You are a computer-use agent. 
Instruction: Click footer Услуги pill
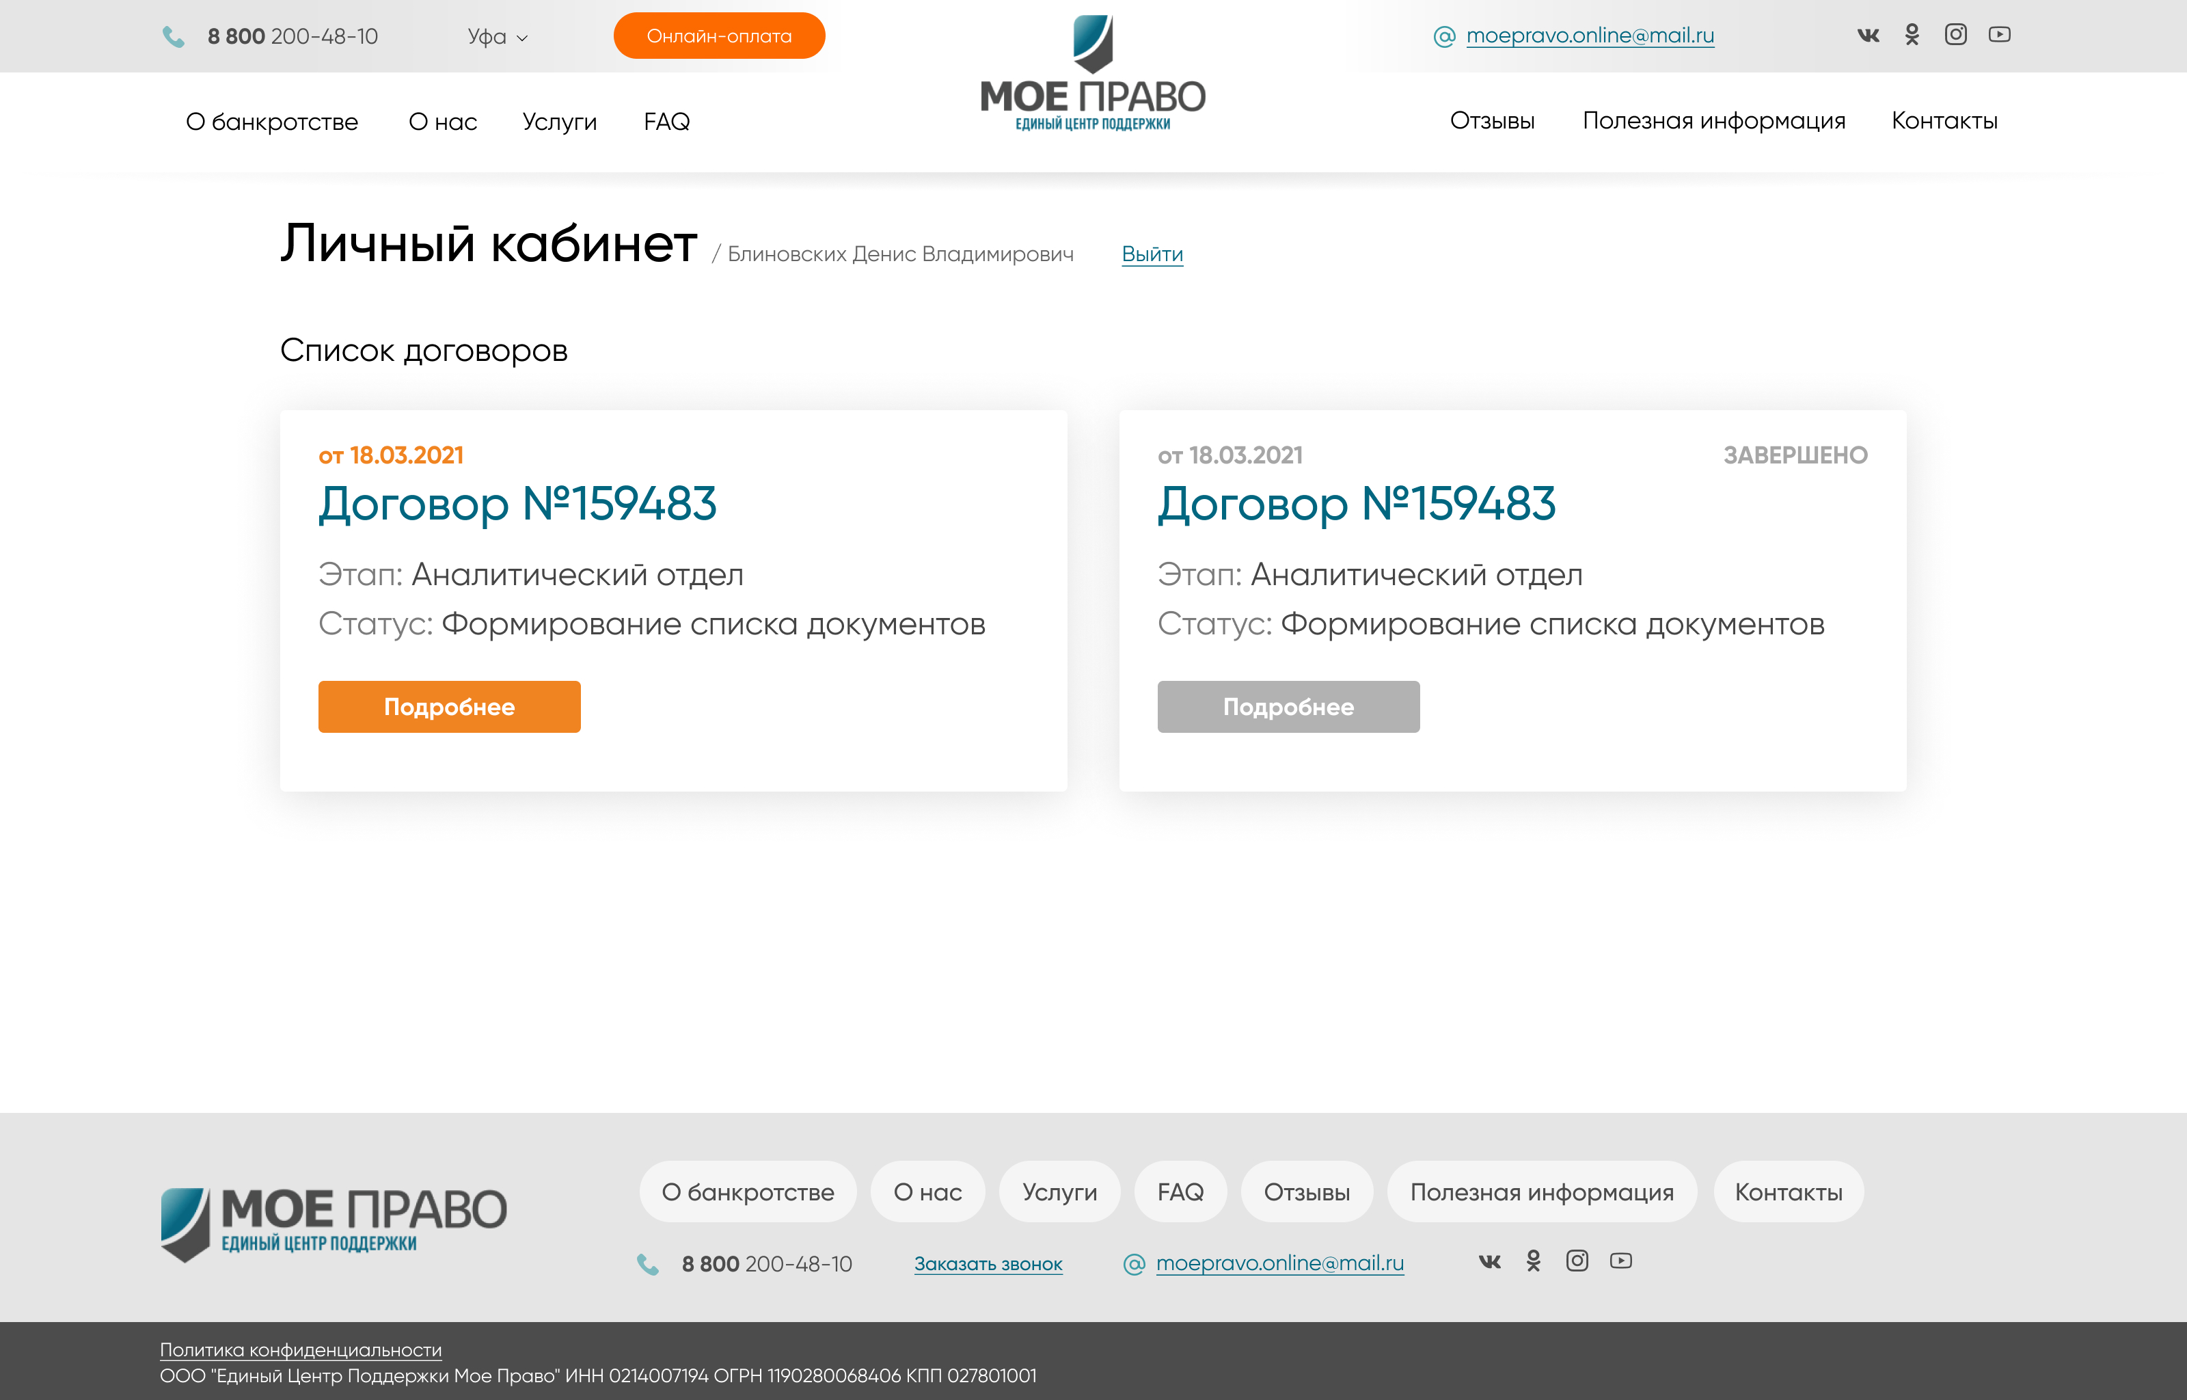[x=1059, y=1192]
